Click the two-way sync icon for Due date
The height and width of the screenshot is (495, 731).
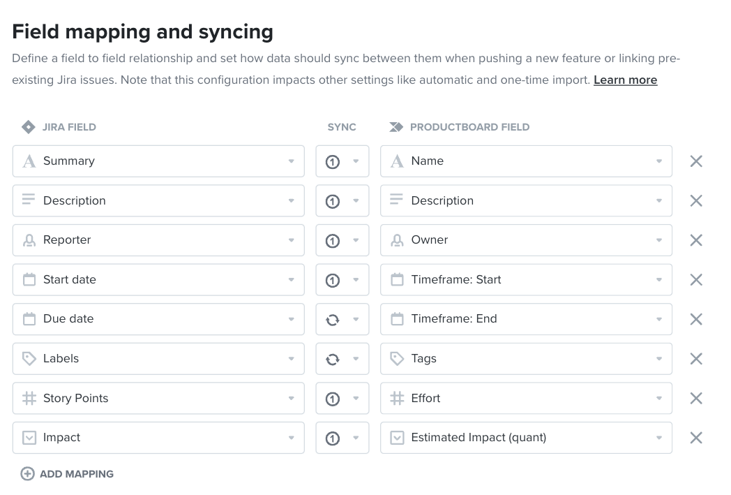point(333,320)
